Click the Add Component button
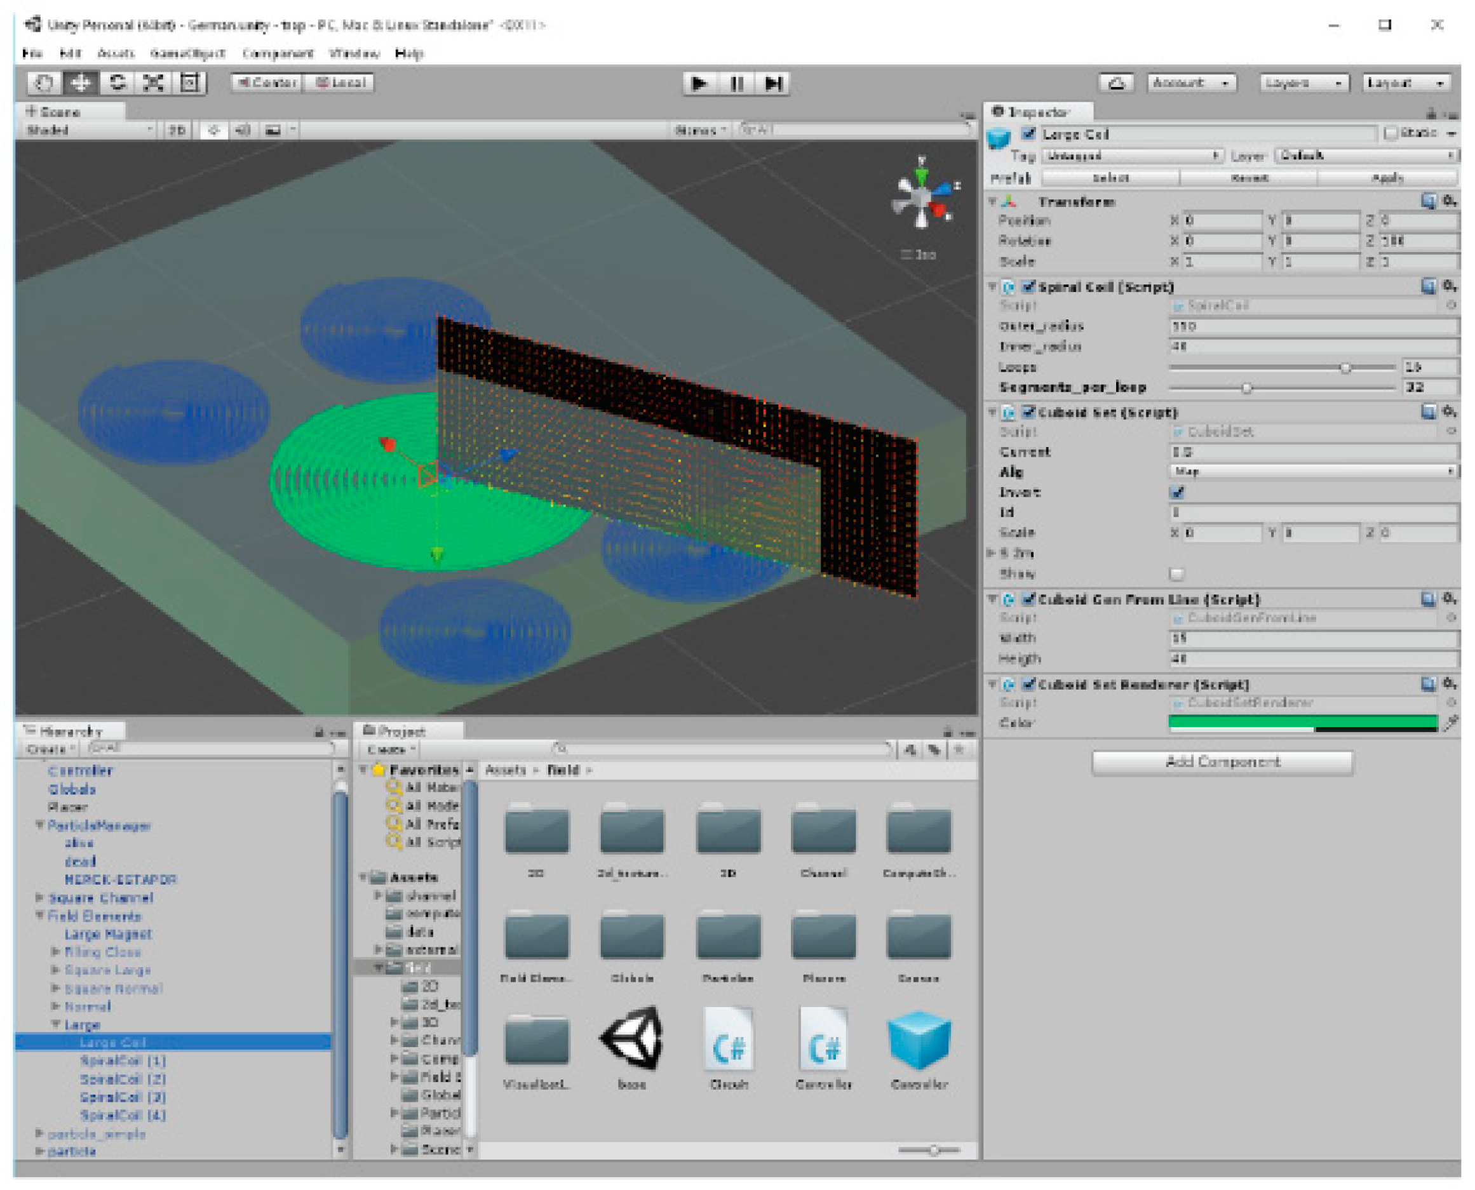1475x1190 pixels. click(1222, 761)
